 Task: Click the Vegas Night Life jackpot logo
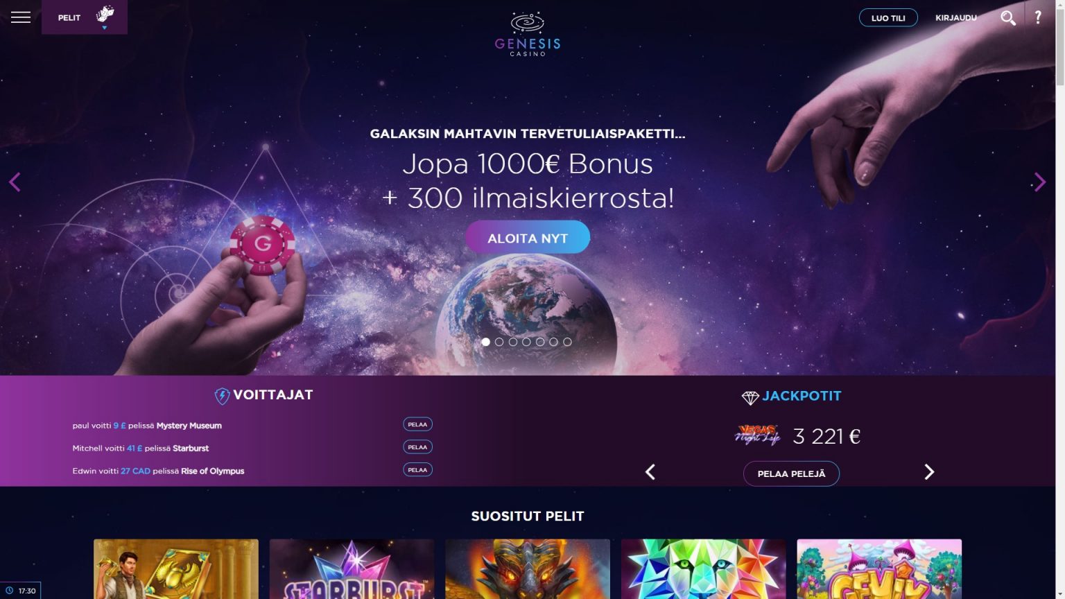(758, 435)
